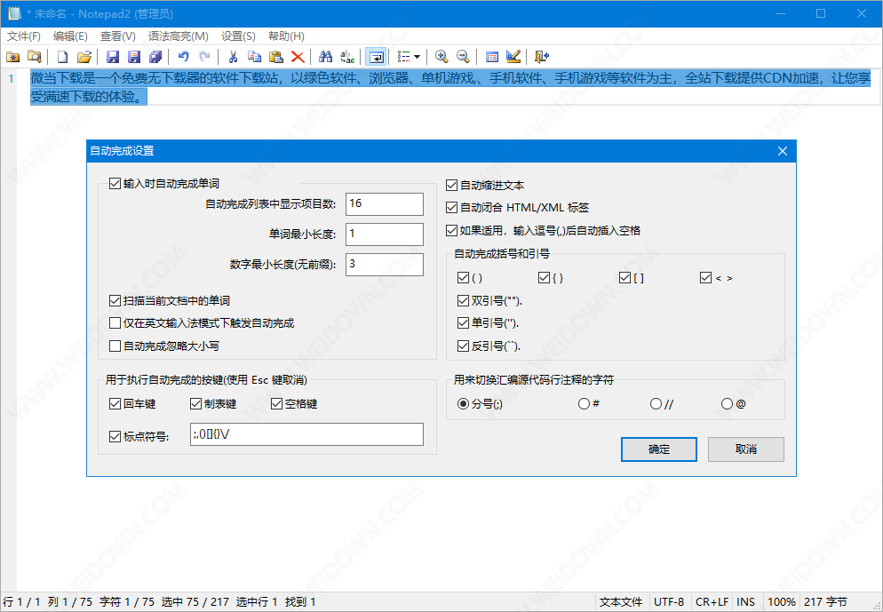The height and width of the screenshot is (612, 883).
Task: Click the 标点符号 text input field
Action: 306,434
